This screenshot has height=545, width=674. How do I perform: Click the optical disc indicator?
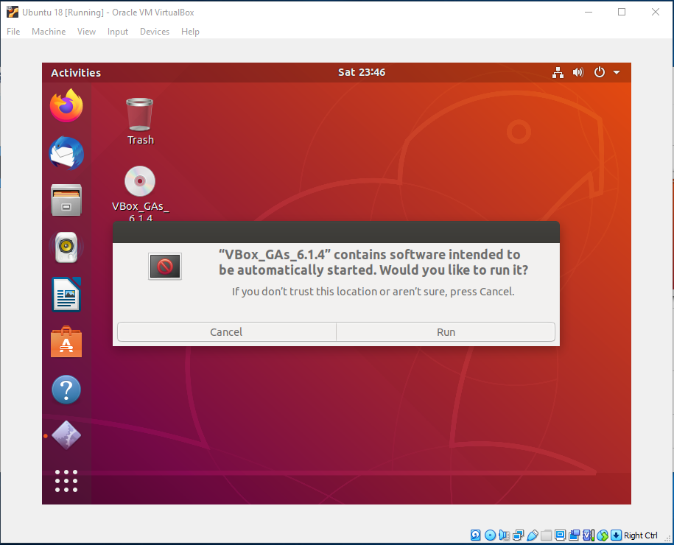click(490, 535)
